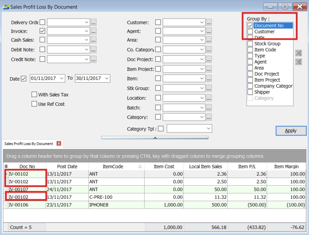Click the red close icon on result tab
The image size is (309, 235).
click(x=59, y=144)
